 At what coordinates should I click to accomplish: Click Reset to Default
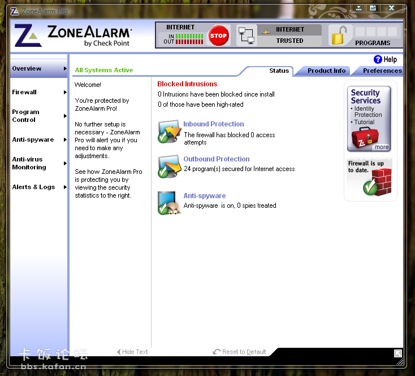pyautogui.click(x=244, y=352)
